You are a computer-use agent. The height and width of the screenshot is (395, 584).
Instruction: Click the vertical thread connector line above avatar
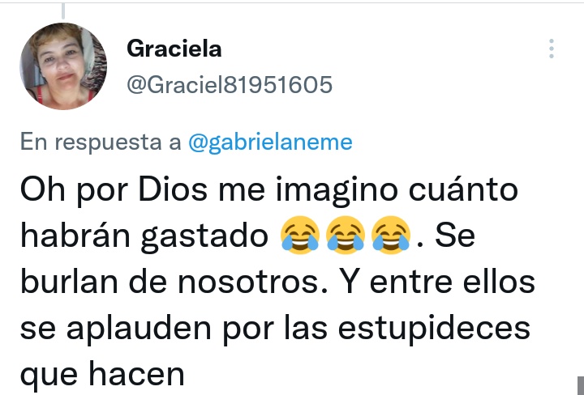pyautogui.click(x=63, y=11)
